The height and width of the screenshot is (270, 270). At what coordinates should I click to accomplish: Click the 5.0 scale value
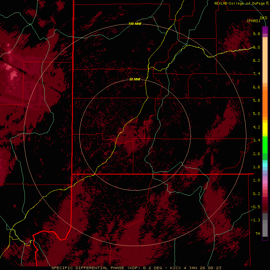click(256, 114)
